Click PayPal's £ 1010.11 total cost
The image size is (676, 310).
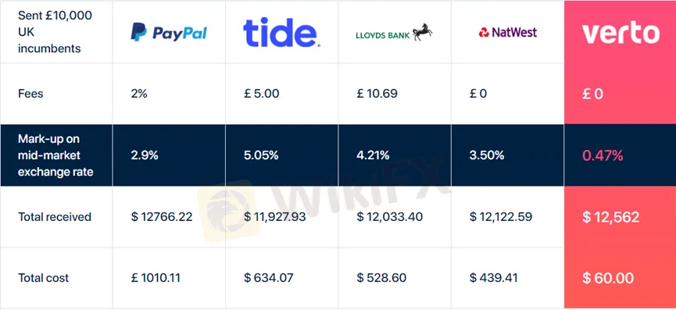tap(156, 278)
